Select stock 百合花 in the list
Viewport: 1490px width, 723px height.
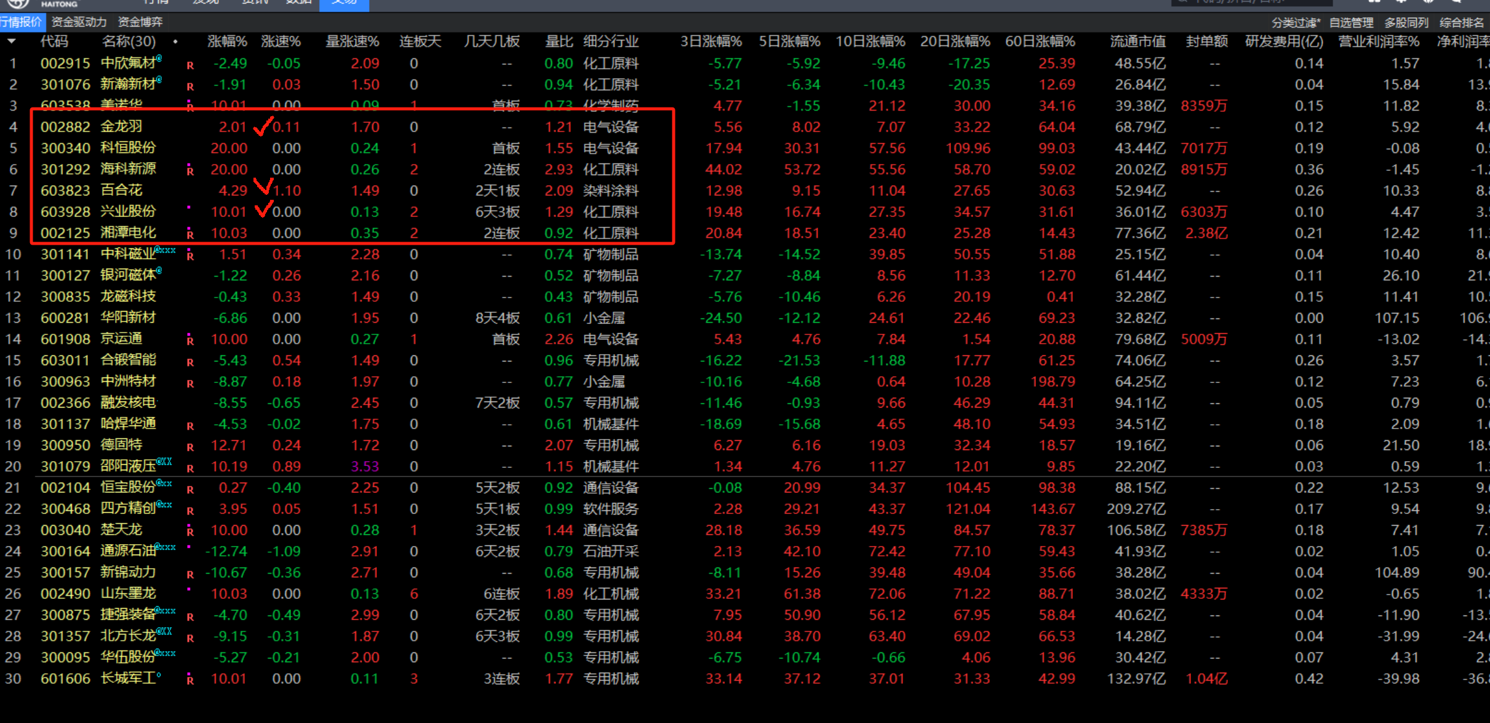click(x=121, y=191)
